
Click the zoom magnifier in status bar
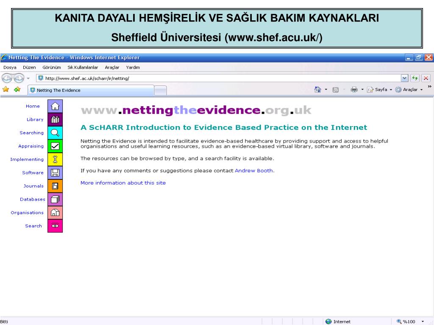(x=399, y=322)
